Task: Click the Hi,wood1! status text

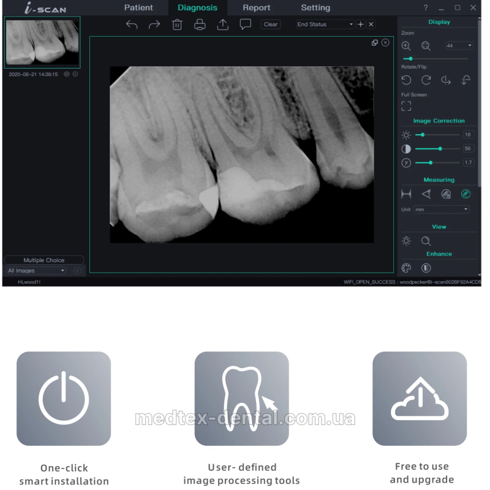Action: point(29,282)
